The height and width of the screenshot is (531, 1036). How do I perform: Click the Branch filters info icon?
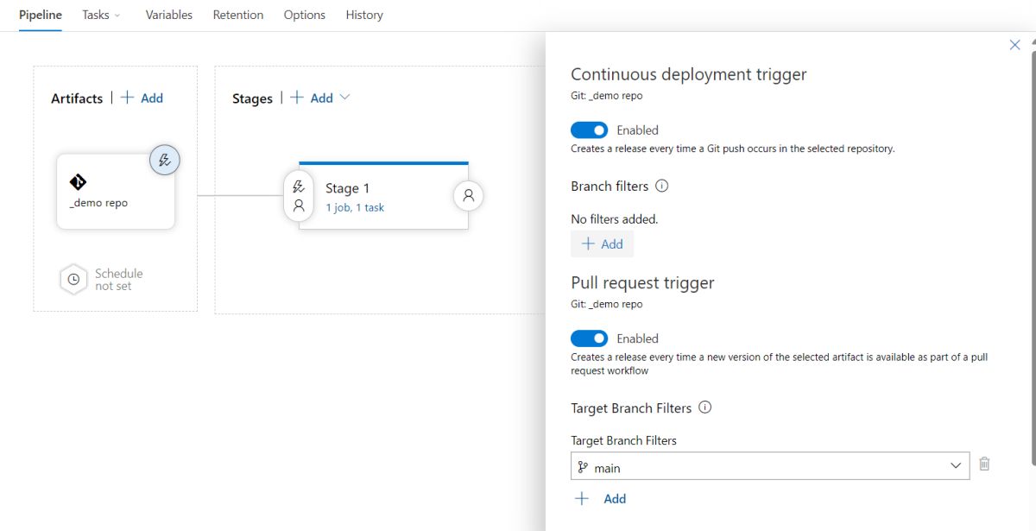(662, 186)
